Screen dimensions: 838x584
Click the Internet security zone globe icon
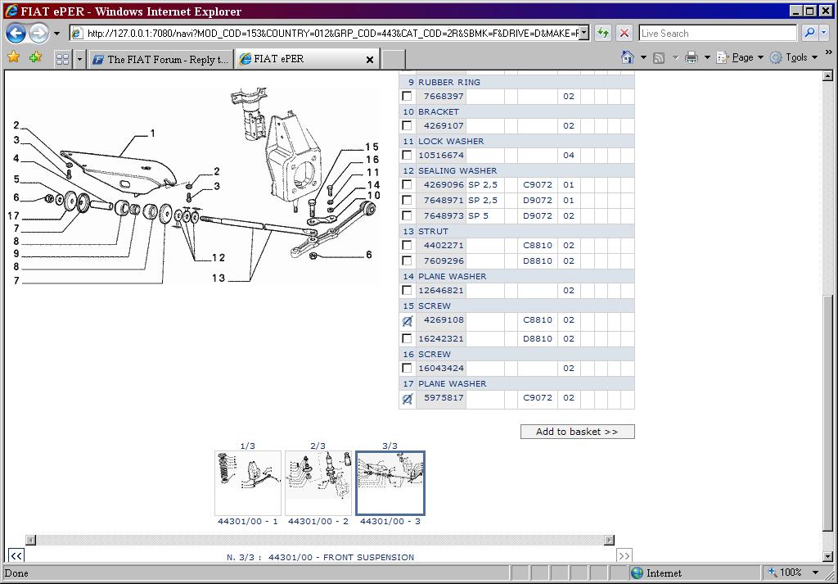(637, 573)
